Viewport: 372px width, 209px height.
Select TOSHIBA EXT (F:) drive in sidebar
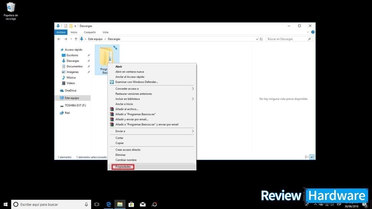tap(75, 105)
